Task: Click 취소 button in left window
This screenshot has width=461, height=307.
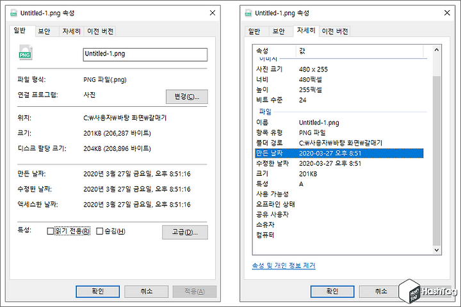Action: click(146, 292)
